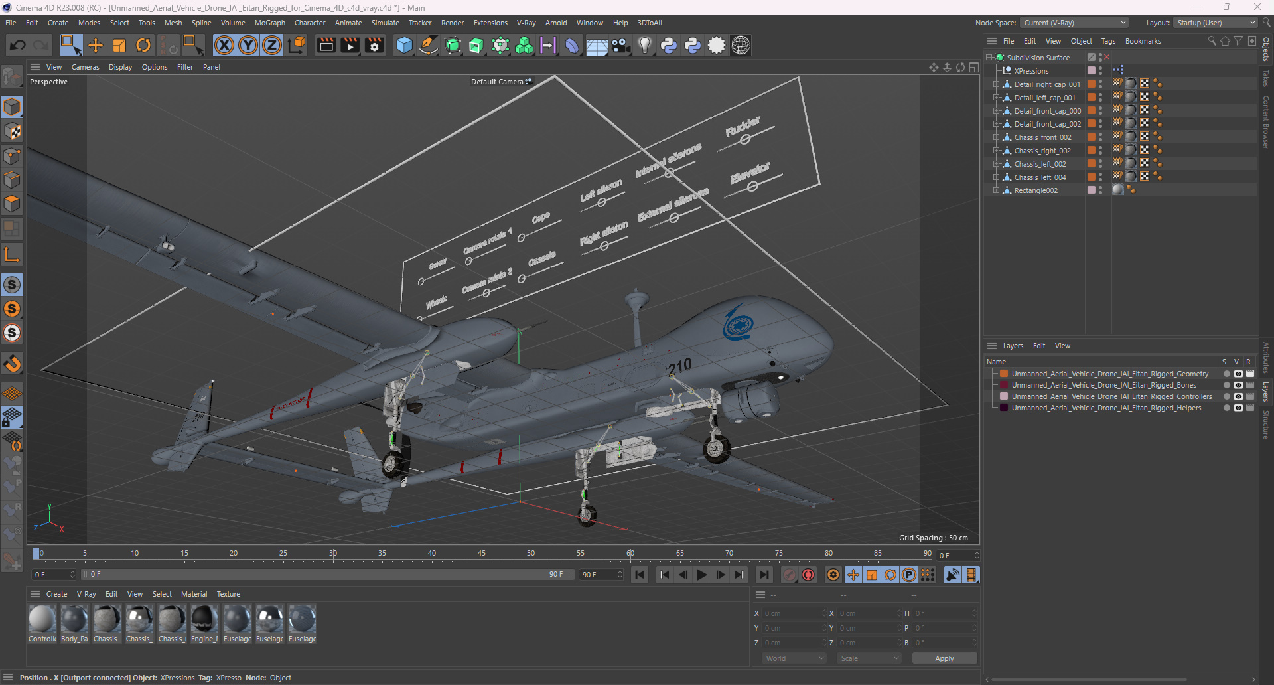Toggle the Enable Axis tool

[12, 254]
